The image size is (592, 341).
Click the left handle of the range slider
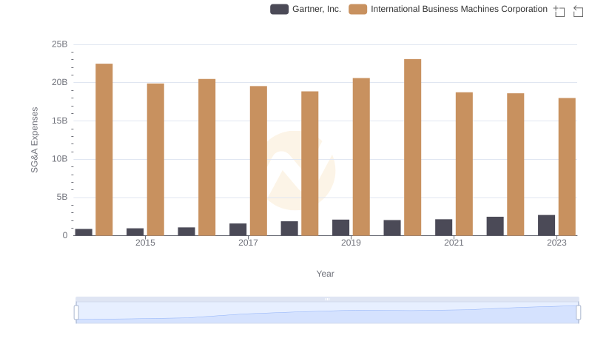[76, 313]
